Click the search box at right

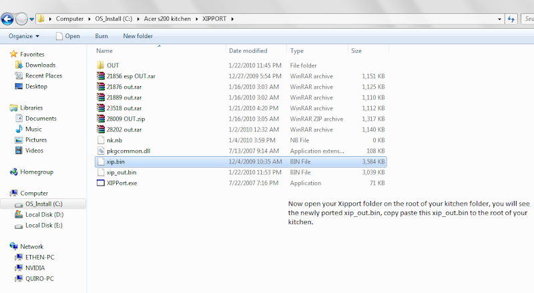click(x=527, y=19)
